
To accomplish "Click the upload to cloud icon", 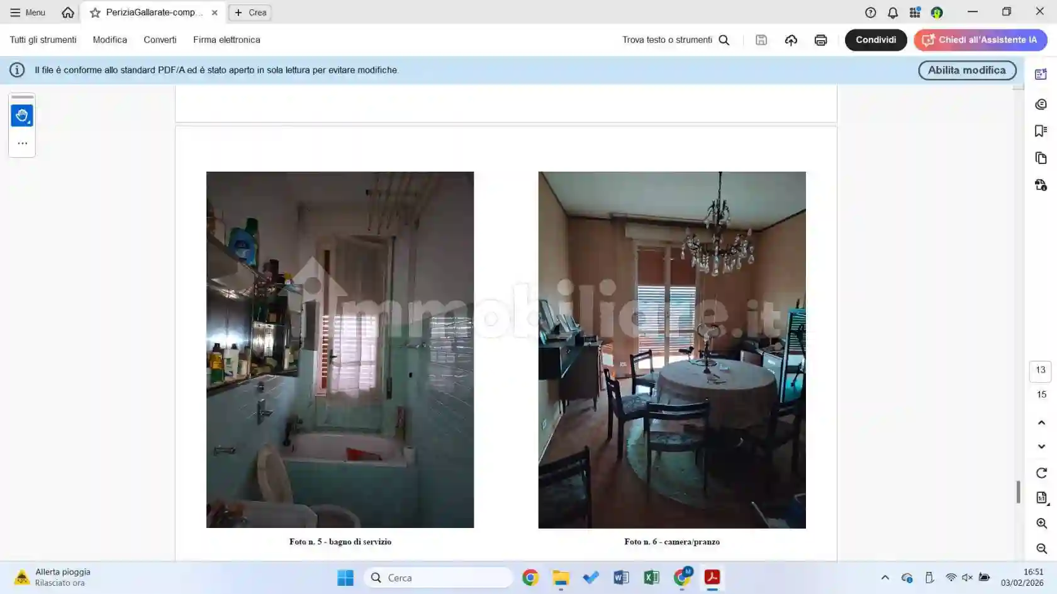I will point(791,40).
